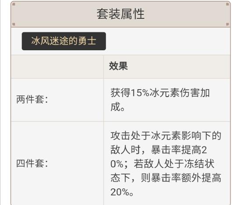The width and height of the screenshot is (241, 205).
Task: Click the 四件套 row label
Action: click(32, 163)
